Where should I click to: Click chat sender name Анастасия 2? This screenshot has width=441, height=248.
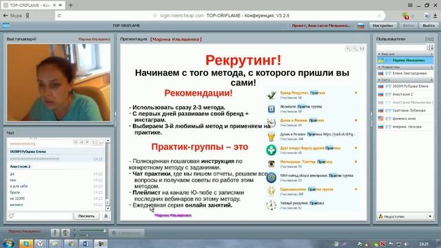[20, 167]
